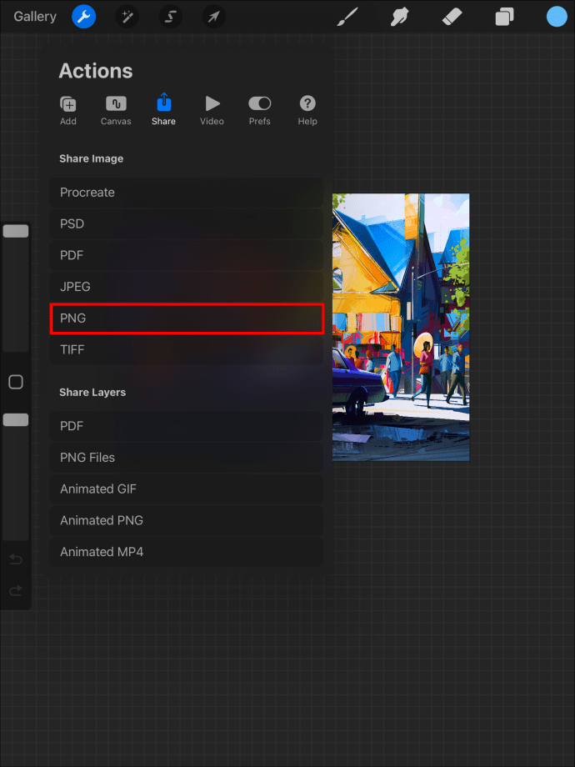Click the redo arrow in sidebar
The height and width of the screenshot is (767, 575).
tap(16, 590)
